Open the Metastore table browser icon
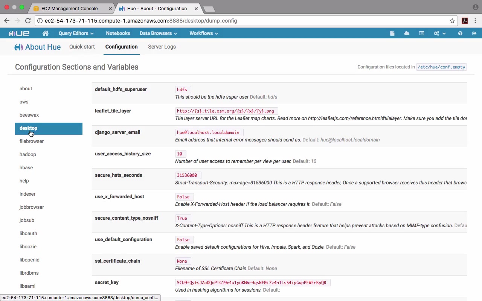This screenshot has width=482, height=301. [x=421, y=33]
